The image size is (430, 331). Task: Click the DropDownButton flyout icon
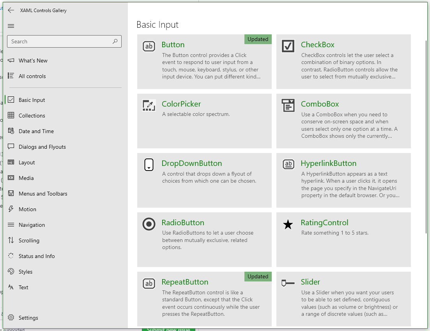tap(149, 165)
